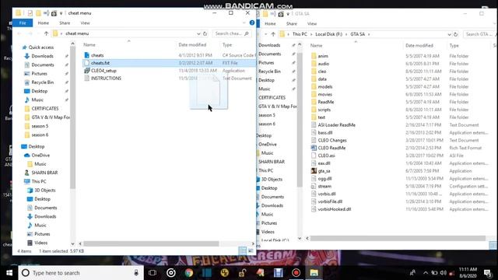Refresh the cheat menu folder view
Viewport: 498px width, 280px height.
tap(205, 33)
